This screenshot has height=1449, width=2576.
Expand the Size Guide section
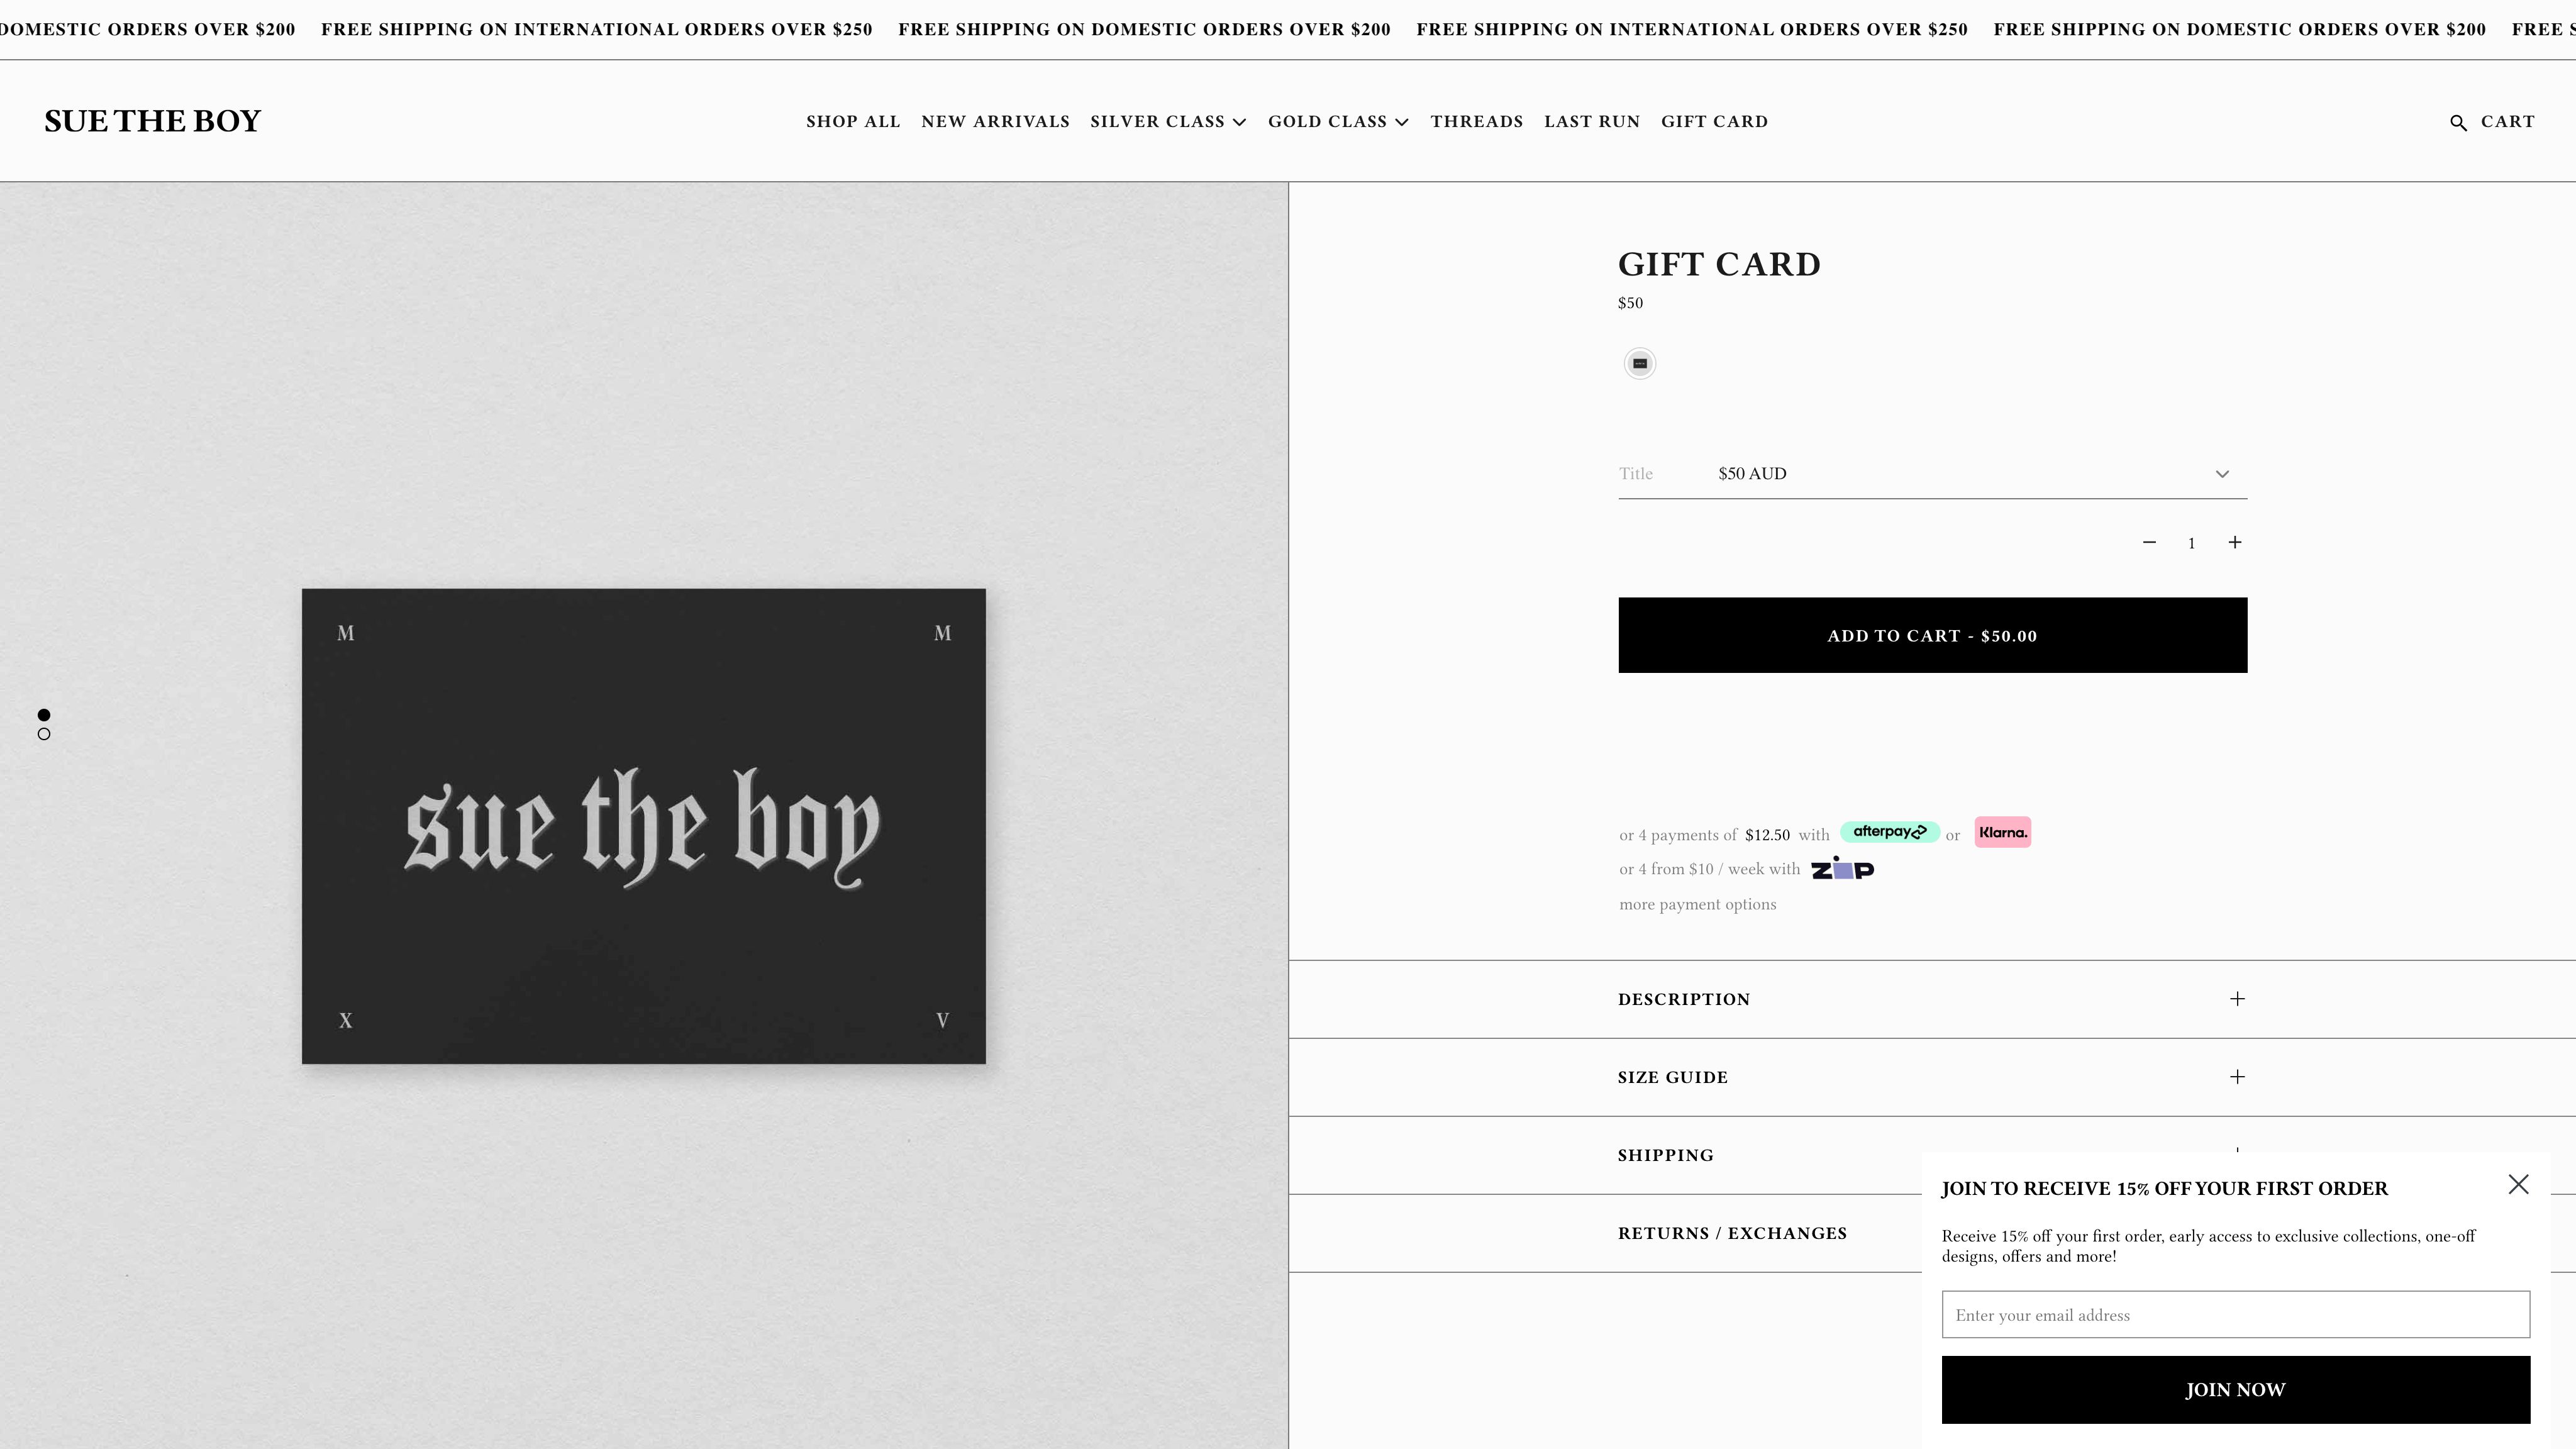(1932, 1077)
